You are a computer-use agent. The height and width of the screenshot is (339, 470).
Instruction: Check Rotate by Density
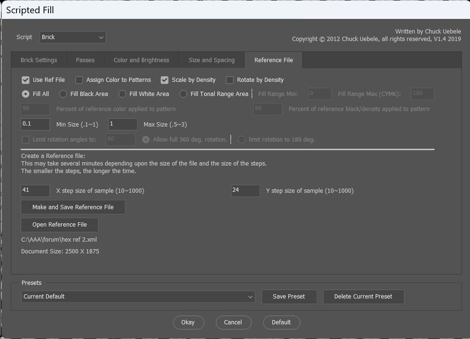pos(230,80)
